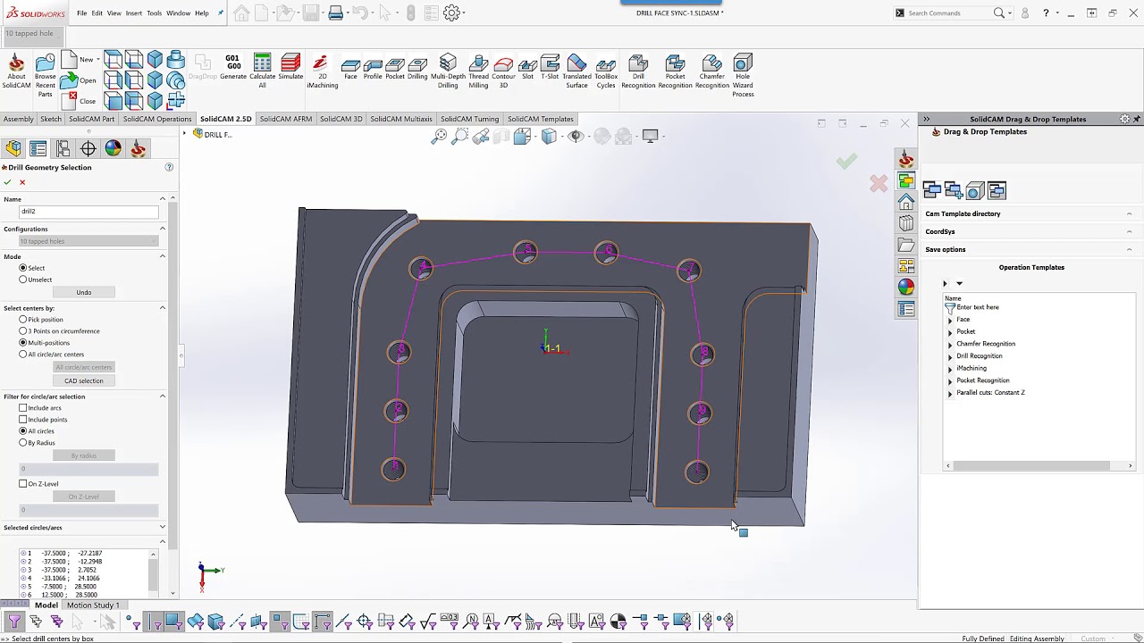This screenshot has width=1144, height=643.
Task: Switch to SolidCAM Operations tab
Action: (x=157, y=119)
